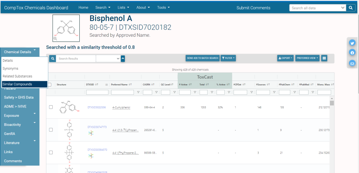
Task: Sort by #PubMed sort arrows
Action: pyautogui.click(x=312, y=85)
